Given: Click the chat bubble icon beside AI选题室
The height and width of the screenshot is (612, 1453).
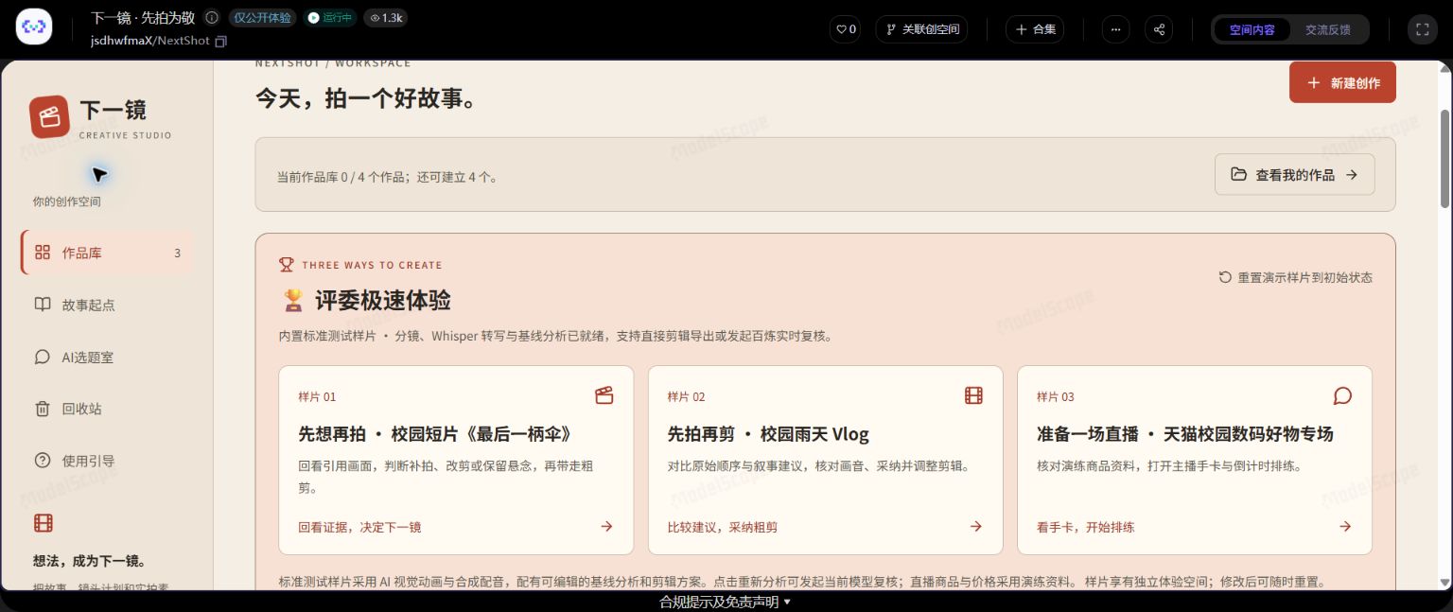Looking at the screenshot, I should (42, 357).
